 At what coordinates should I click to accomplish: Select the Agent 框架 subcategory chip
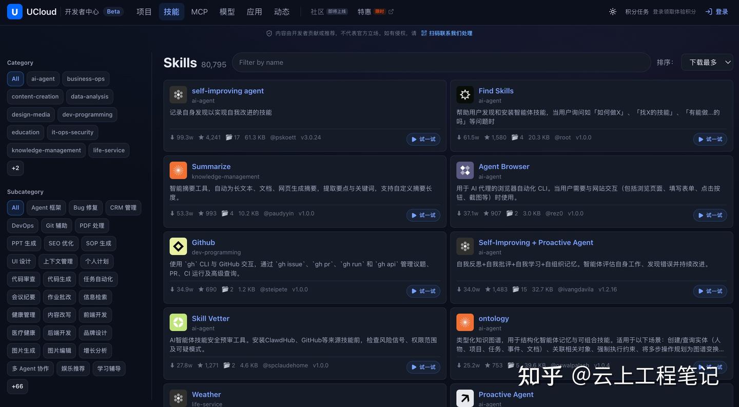point(46,208)
